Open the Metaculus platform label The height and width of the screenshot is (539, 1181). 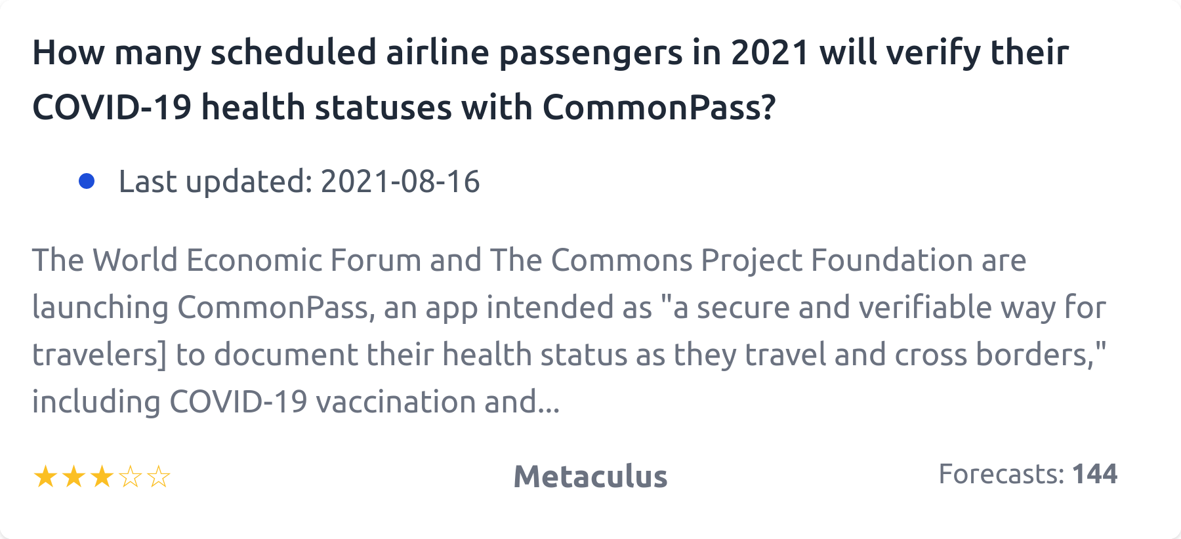click(590, 477)
